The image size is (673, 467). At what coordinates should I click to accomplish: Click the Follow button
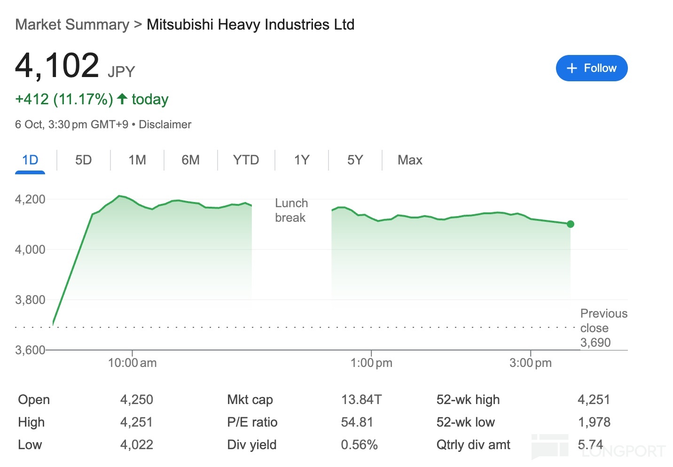[591, 68]
